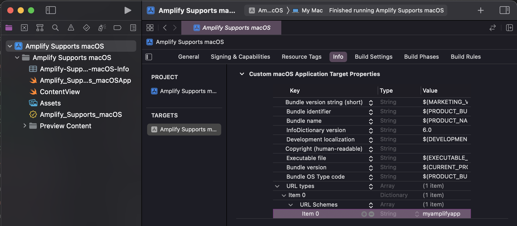Click the Run play button
This screenshot has width=517, height=226.
click(x=127, y=10)
